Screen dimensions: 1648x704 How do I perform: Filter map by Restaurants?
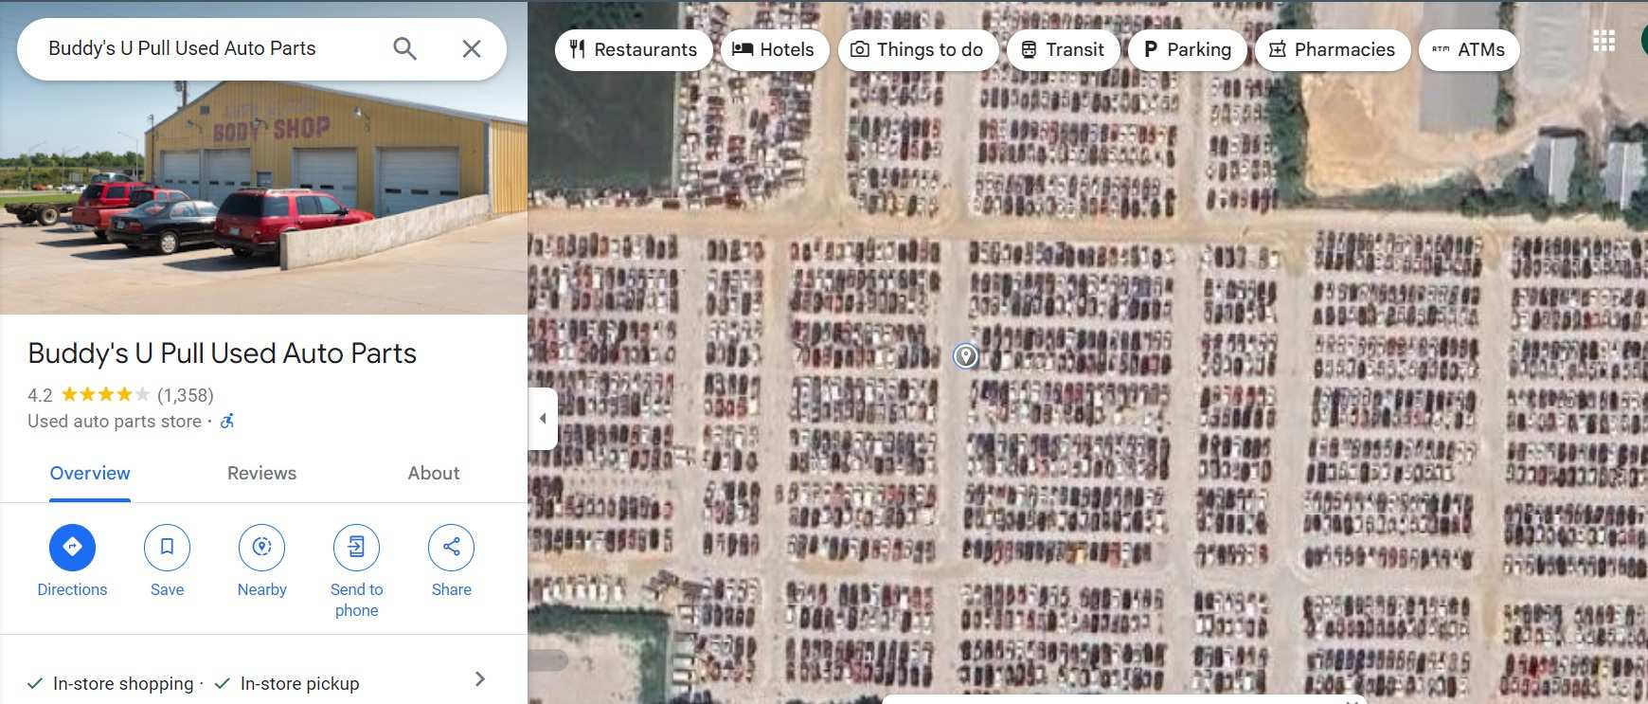tap(634, 49)
